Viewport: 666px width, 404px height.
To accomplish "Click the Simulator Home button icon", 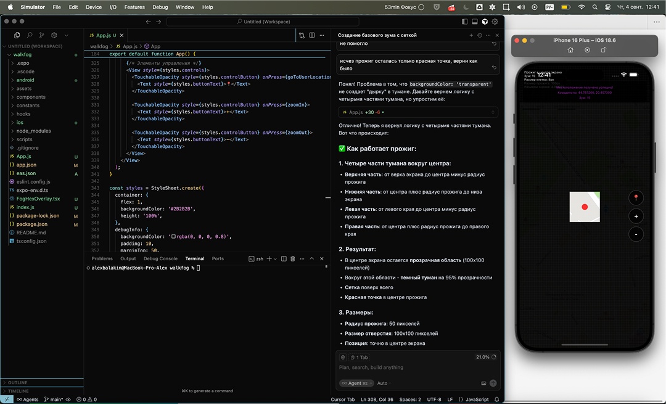I will coord(570,50).
